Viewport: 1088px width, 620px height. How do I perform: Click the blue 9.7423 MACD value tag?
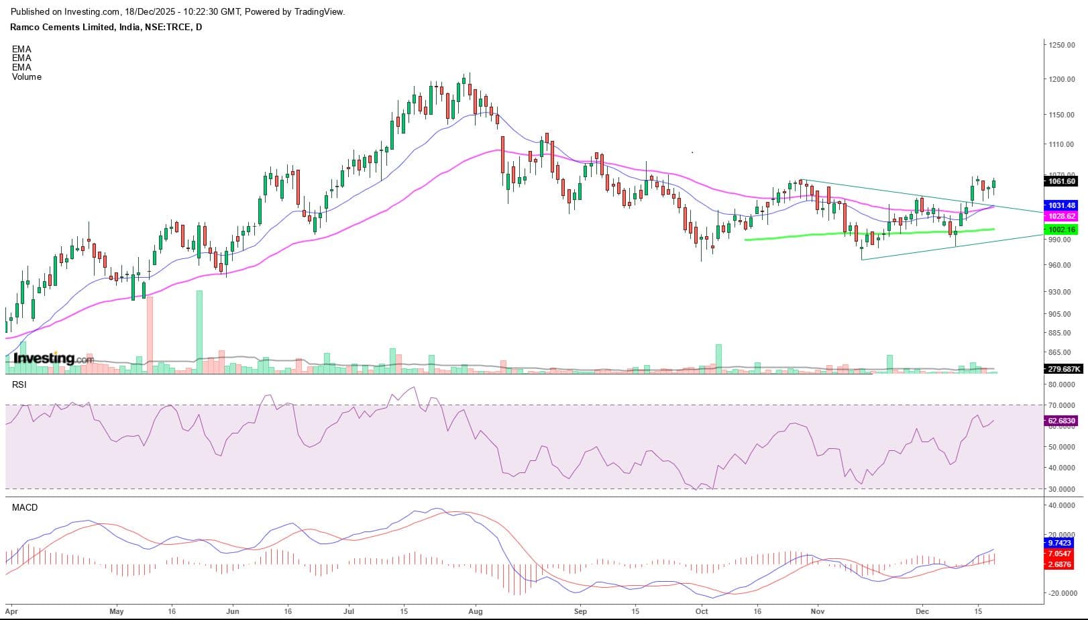pyautogui.click(x=1059, y=542)
